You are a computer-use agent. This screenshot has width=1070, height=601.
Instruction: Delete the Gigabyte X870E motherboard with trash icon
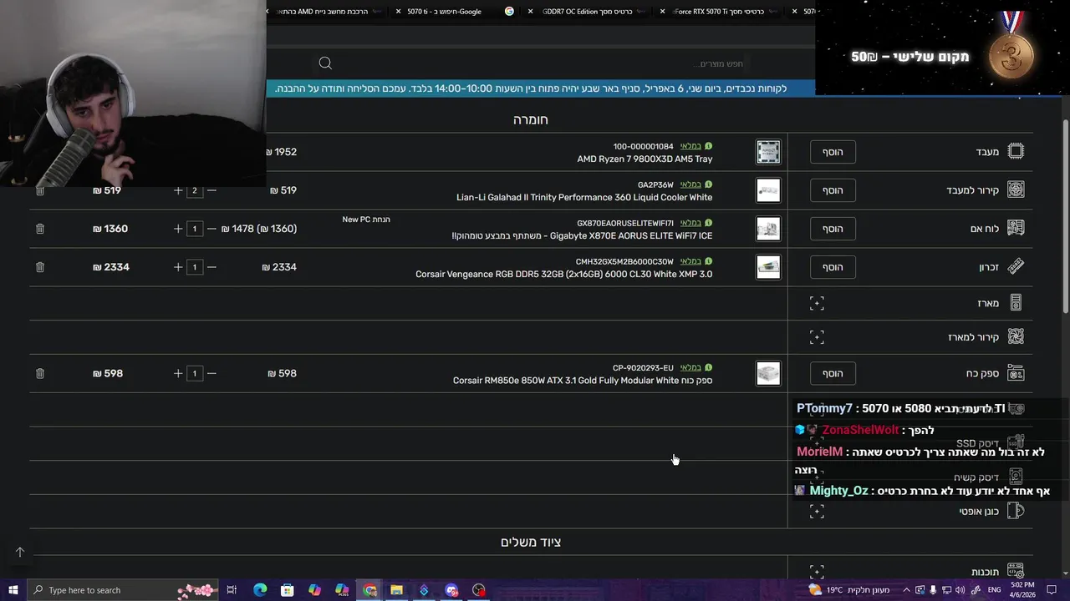(39, 229)
